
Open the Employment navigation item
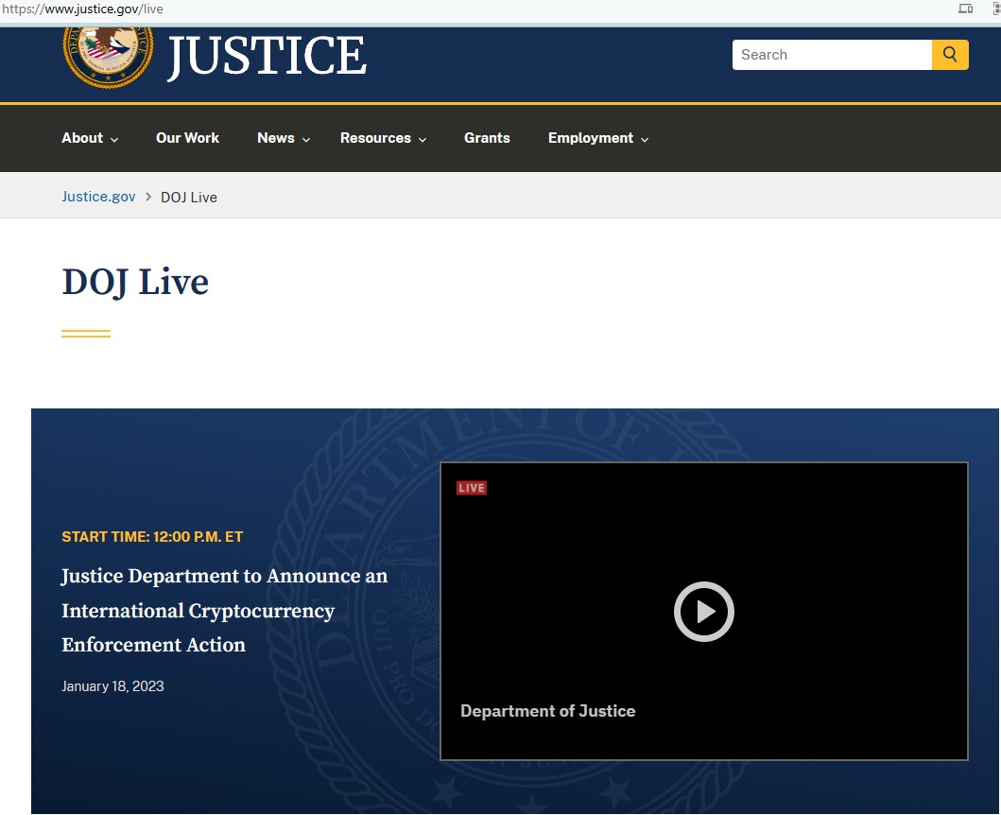click(x=591, y=138)
